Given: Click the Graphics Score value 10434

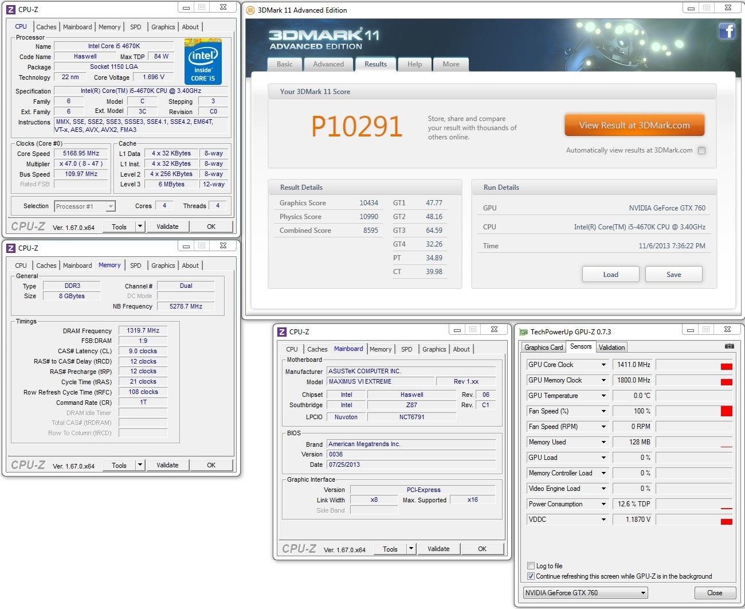Looking at the screenshot, I should (368, 203).
